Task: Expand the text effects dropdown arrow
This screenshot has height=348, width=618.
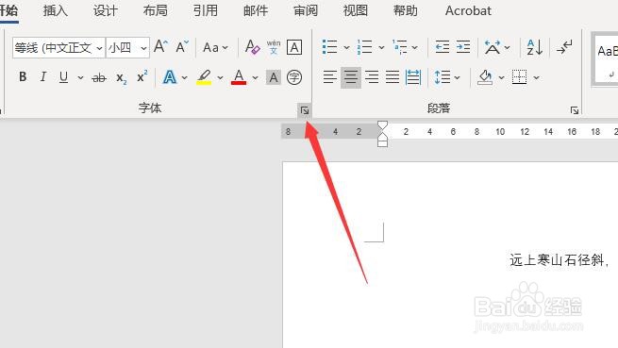Action: 184,77
